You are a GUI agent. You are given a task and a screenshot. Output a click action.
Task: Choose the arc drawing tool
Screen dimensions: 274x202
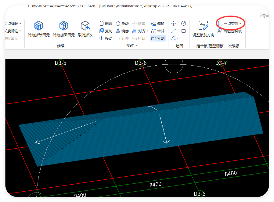(x=173, y=38)
